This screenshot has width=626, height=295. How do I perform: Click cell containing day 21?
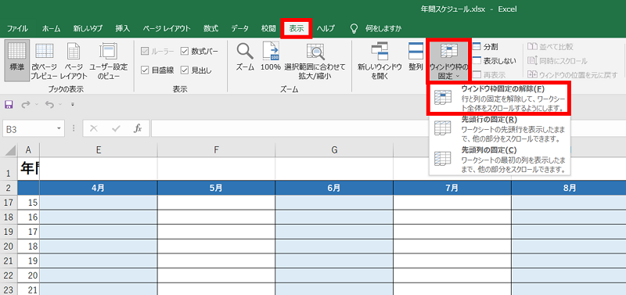tap(28, 290)
